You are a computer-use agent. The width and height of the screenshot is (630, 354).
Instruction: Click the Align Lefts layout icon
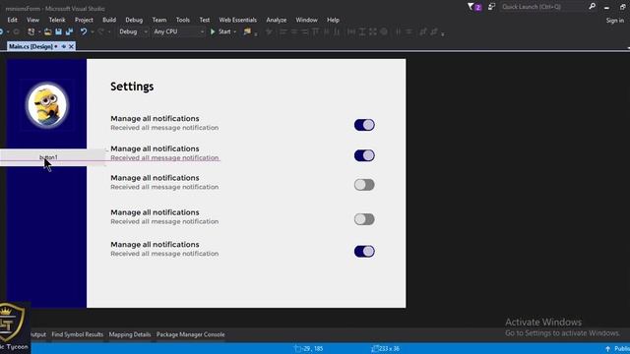(283, 31)
